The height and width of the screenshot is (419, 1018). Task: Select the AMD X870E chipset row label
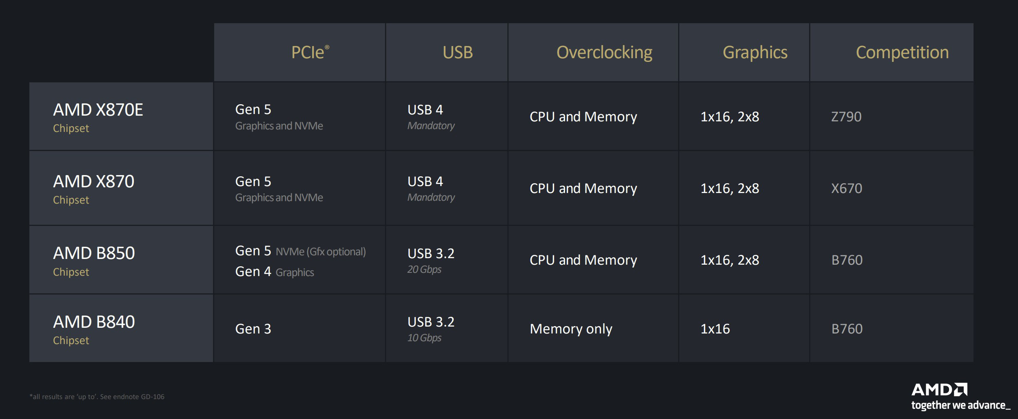(121, 116)
